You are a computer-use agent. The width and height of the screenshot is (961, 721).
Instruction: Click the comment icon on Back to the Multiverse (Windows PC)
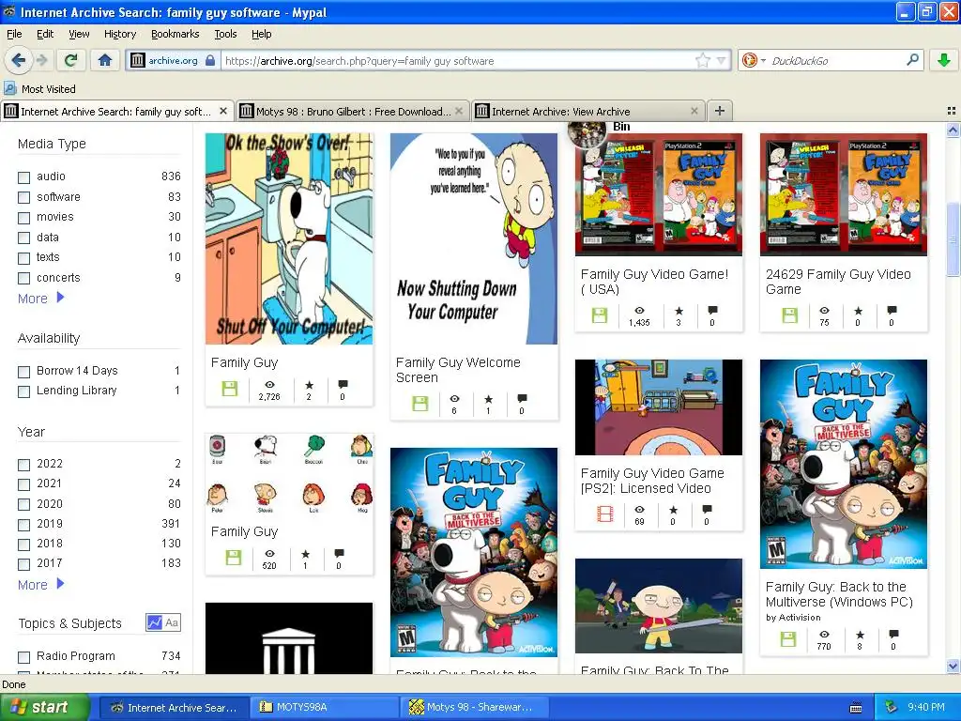pos(893,634)
